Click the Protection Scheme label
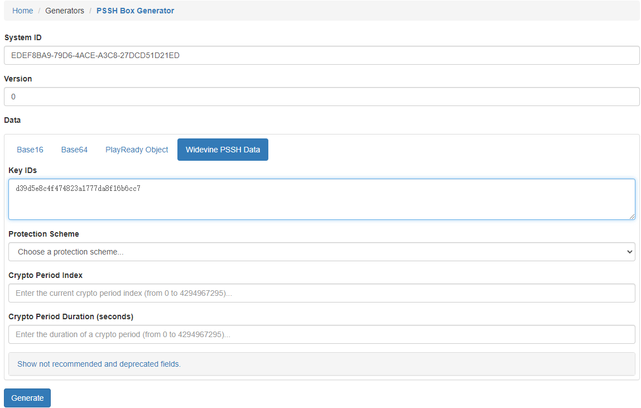The width and height of the screenshot is (641, 408). pos(44,234)
